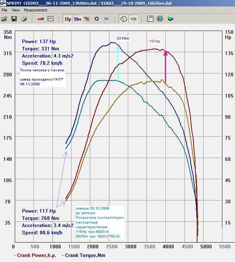Click the Save floppy disk icon
The width and height of the screenshot is (235, 262).
(14, 19)
